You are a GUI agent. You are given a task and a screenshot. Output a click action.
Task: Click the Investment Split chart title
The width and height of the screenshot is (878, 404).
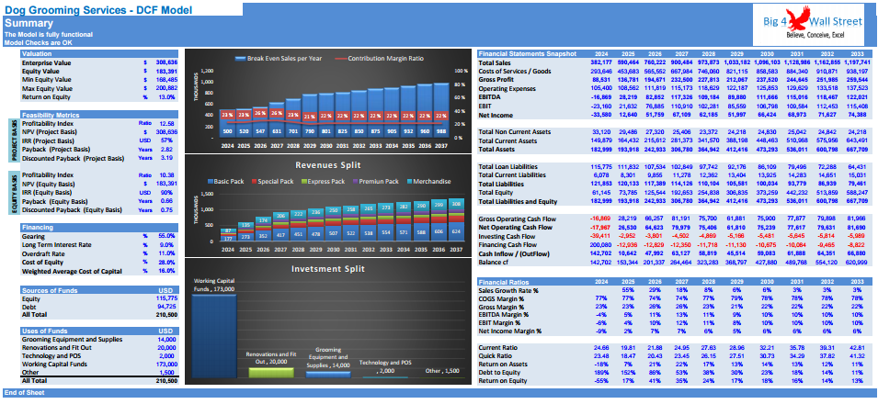329,269
